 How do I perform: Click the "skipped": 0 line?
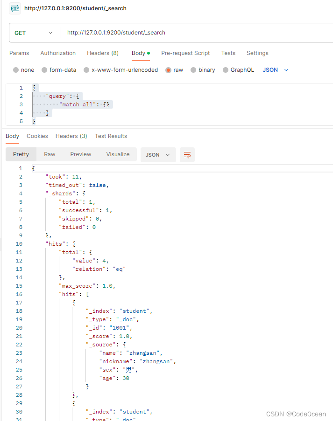pyautogui.click(x=80, y=219)
